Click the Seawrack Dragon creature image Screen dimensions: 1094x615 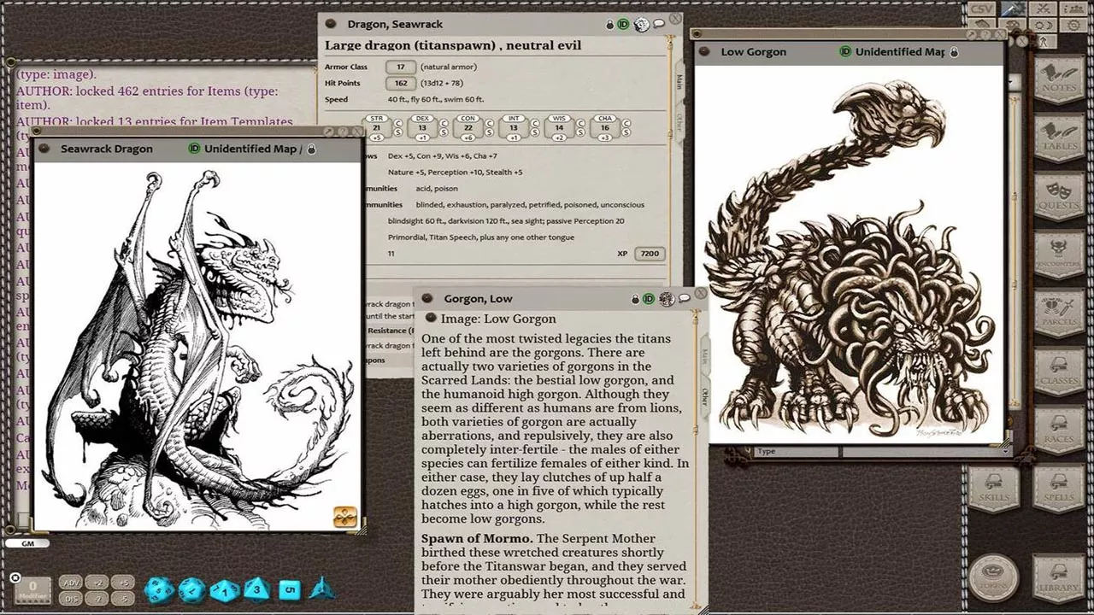click(197, 346)
